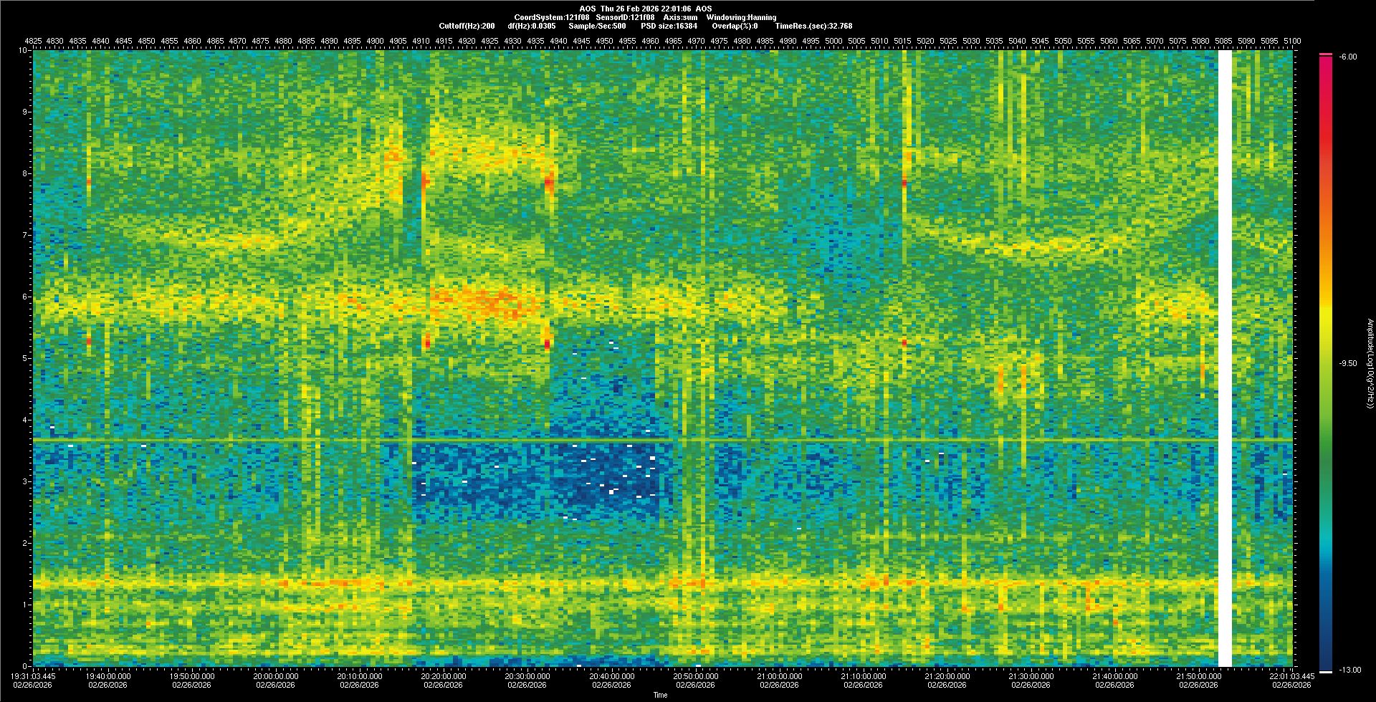1376x702 pixels.
Task: Click the white data gap stripe in the spectrogram
Action: (x=1225, y=358)
